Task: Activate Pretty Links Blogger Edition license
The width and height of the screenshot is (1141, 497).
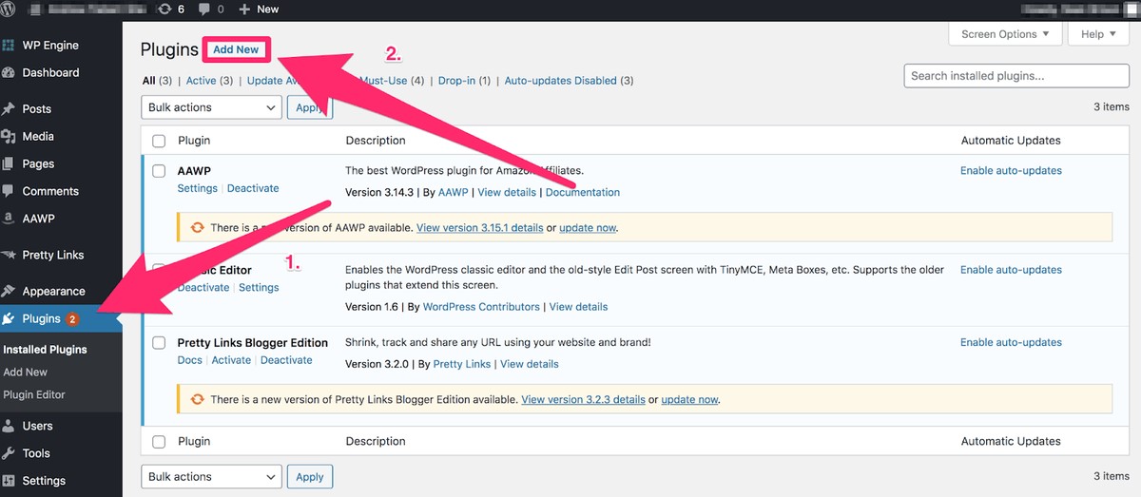Action: pyautogui.click(x=231, y=360)
